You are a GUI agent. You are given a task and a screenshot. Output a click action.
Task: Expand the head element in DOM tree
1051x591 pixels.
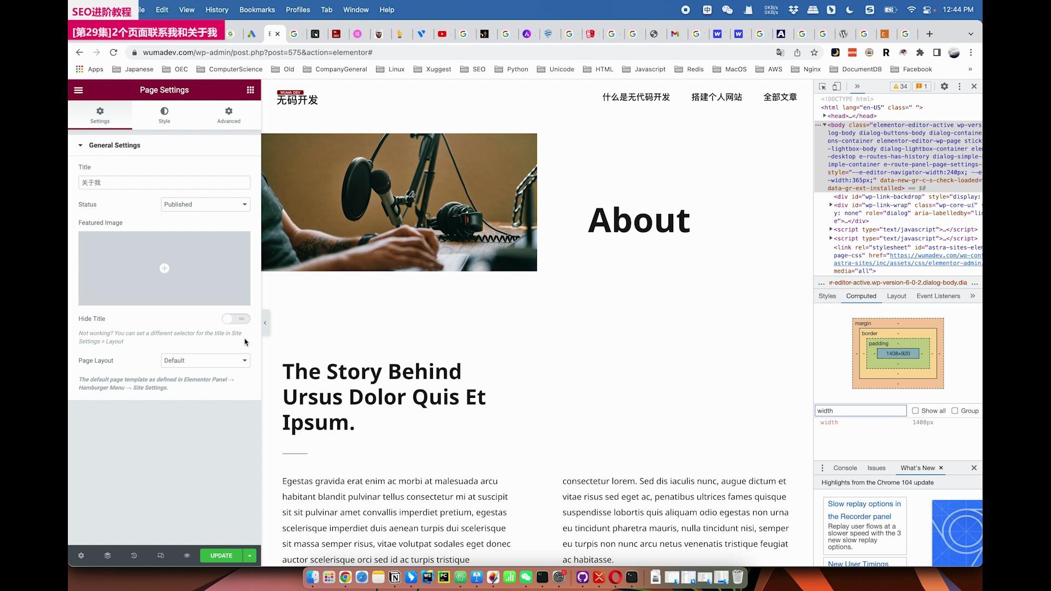[x=824, y=116]
